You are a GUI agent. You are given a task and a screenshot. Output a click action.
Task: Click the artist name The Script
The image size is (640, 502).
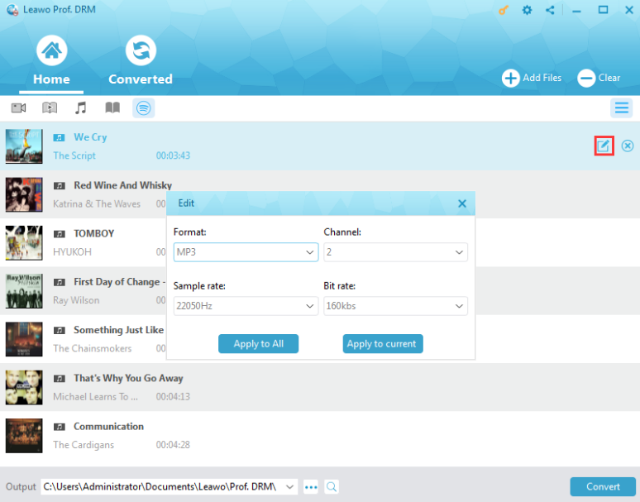(x=74, y=155)
